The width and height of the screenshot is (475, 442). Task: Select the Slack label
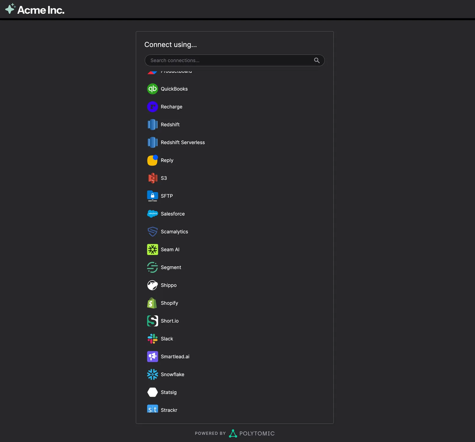tap(167, 339)
